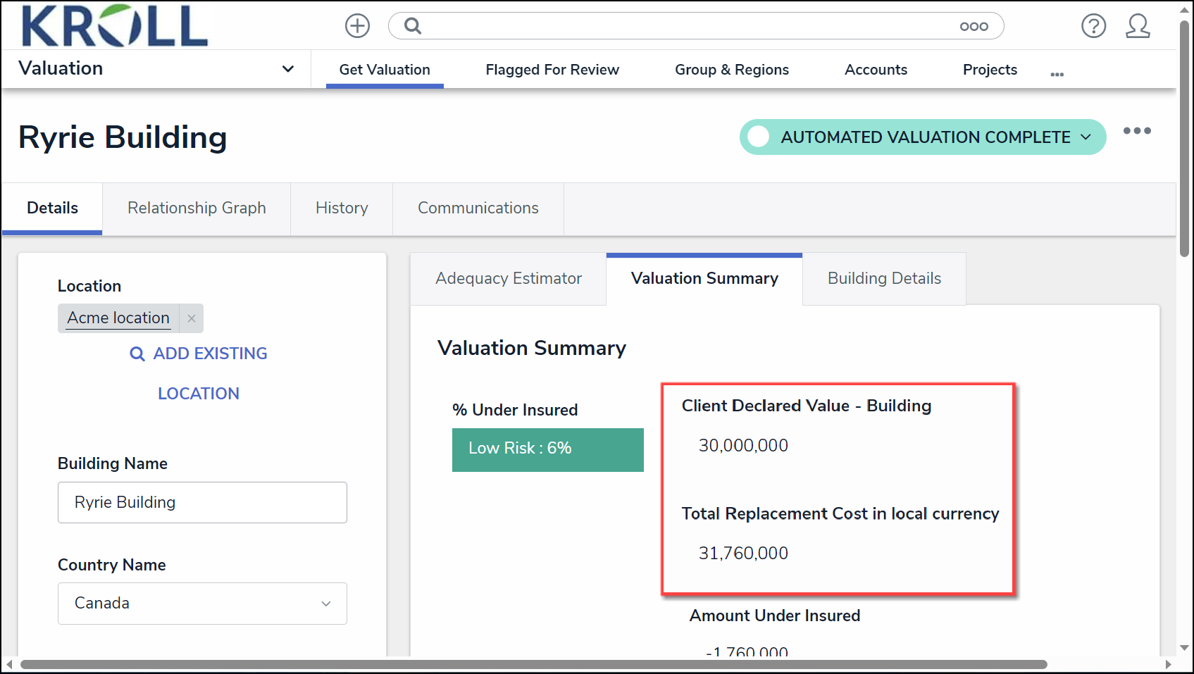Click the scroll down arrow
The height and width of the screenshot is (674, 1194).
[x=1185, y=647]
